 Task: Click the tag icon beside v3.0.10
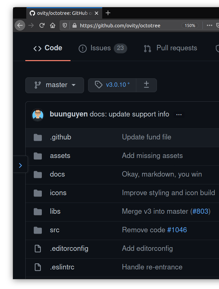99,85
